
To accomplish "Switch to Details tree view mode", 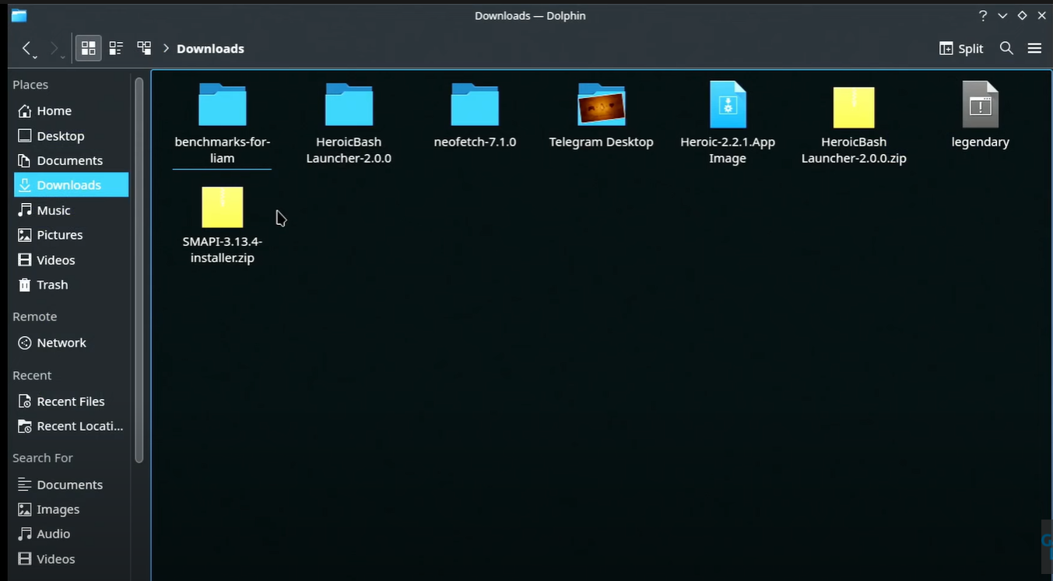I will [x=144, y=48].
